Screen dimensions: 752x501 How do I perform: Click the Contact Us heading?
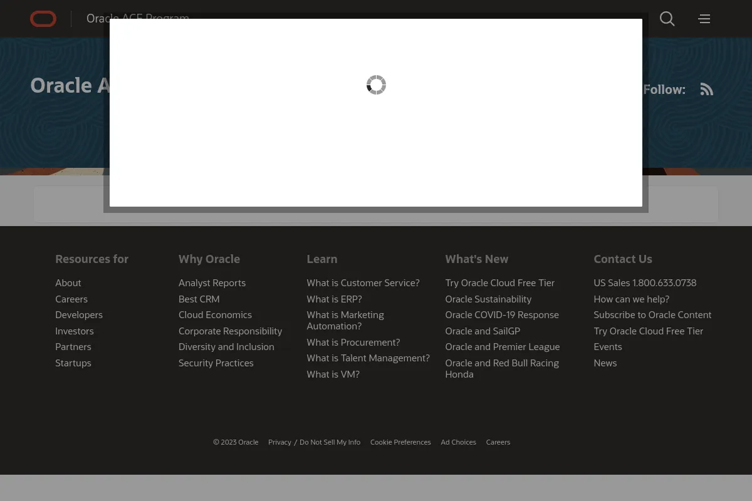tap(623, 259)
